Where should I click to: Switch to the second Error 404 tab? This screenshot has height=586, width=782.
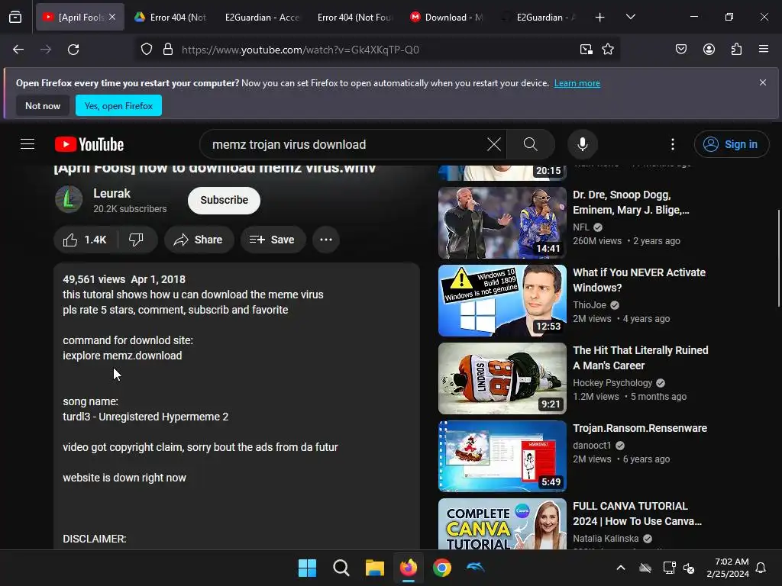point(354,18)
